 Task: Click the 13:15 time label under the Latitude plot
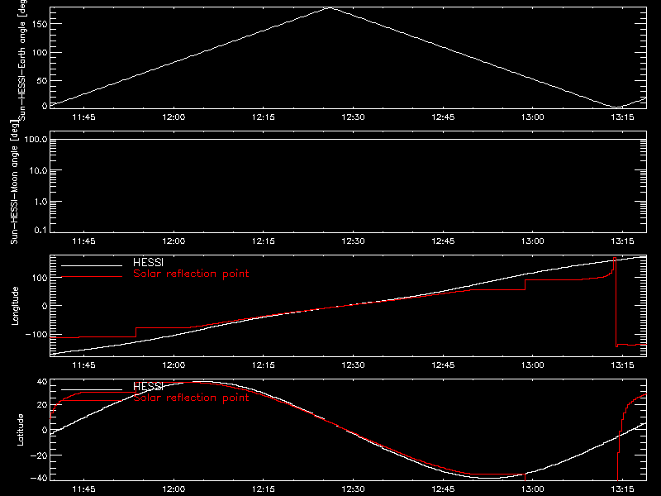point(623,489)
